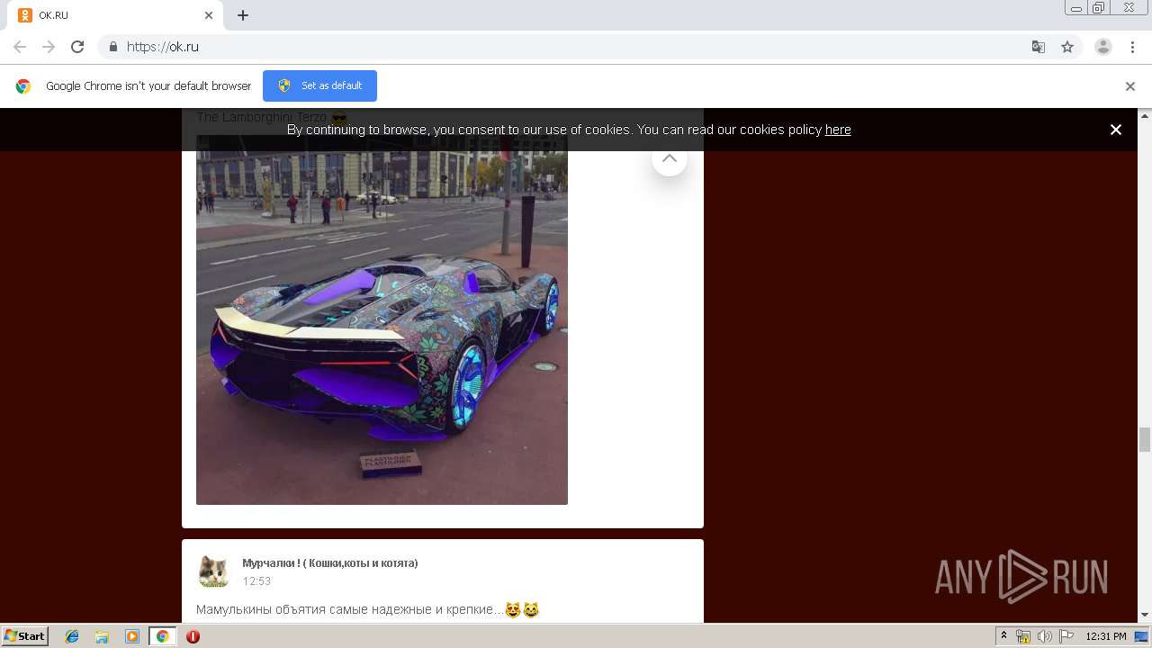Show hidden system tray icons
This screenshot has width=1152, height=648.
[1003, 636]
